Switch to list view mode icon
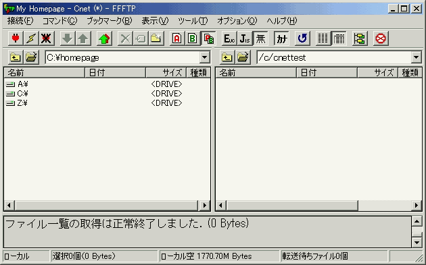 pyautogui.click(x=323, y=38)
